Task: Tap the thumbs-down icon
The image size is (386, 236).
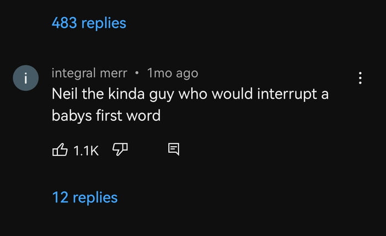Action: (120, 149)
